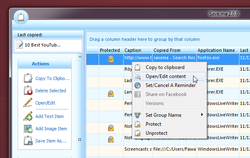The width and height of the screenshot is (250, 158).
Task: Sort by the Caption column header
Action: (138, 50)
